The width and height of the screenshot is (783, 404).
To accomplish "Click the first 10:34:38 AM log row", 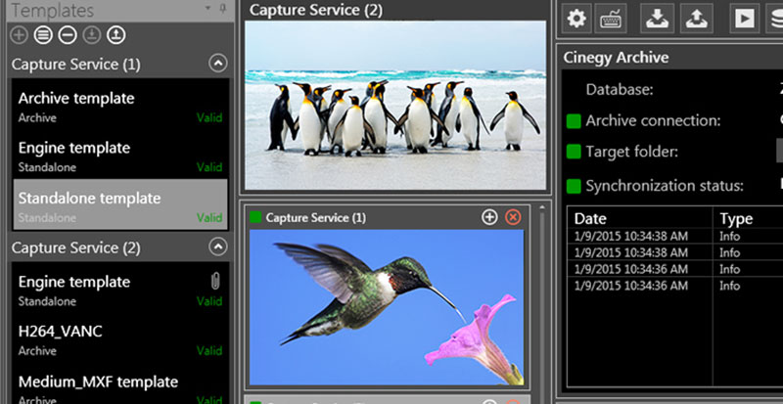I will click(x=675, y=236).
